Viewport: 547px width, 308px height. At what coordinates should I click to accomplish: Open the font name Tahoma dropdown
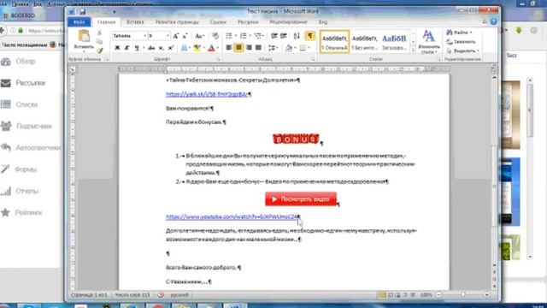pyautogui.click(x=144, y=36)
